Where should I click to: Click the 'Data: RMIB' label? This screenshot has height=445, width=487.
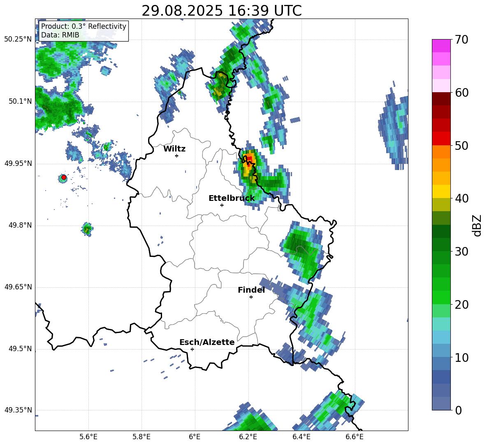tap(60, 35)
